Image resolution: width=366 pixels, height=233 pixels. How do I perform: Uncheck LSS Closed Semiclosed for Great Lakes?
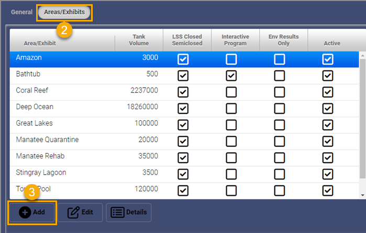point(183,125)
